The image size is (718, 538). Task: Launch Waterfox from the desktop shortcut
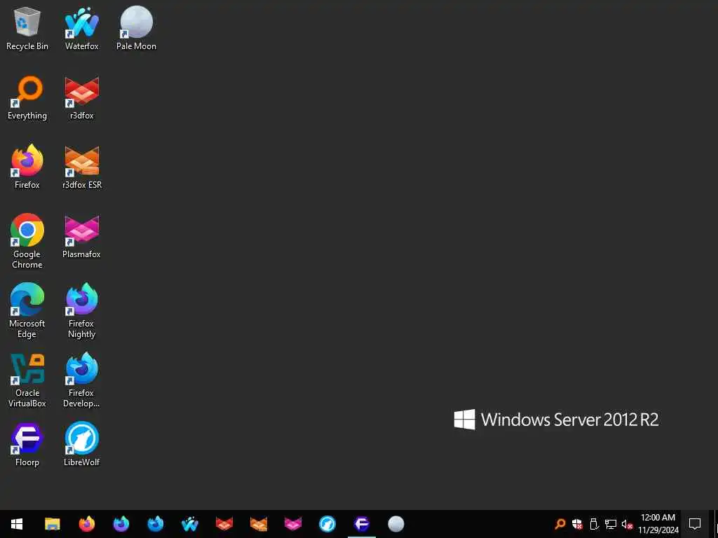pos(81,28)
